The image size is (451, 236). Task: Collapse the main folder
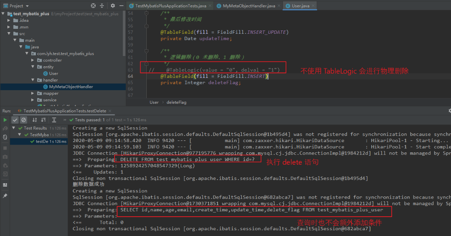tap(15, 40)
